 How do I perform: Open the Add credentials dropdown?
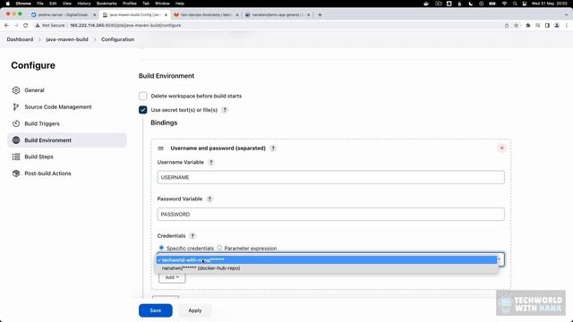tap(172, 277)
